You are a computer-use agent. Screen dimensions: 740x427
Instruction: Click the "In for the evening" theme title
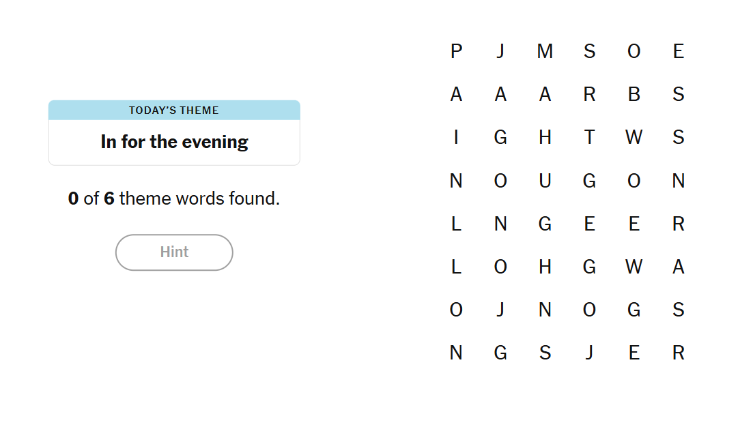174,142
